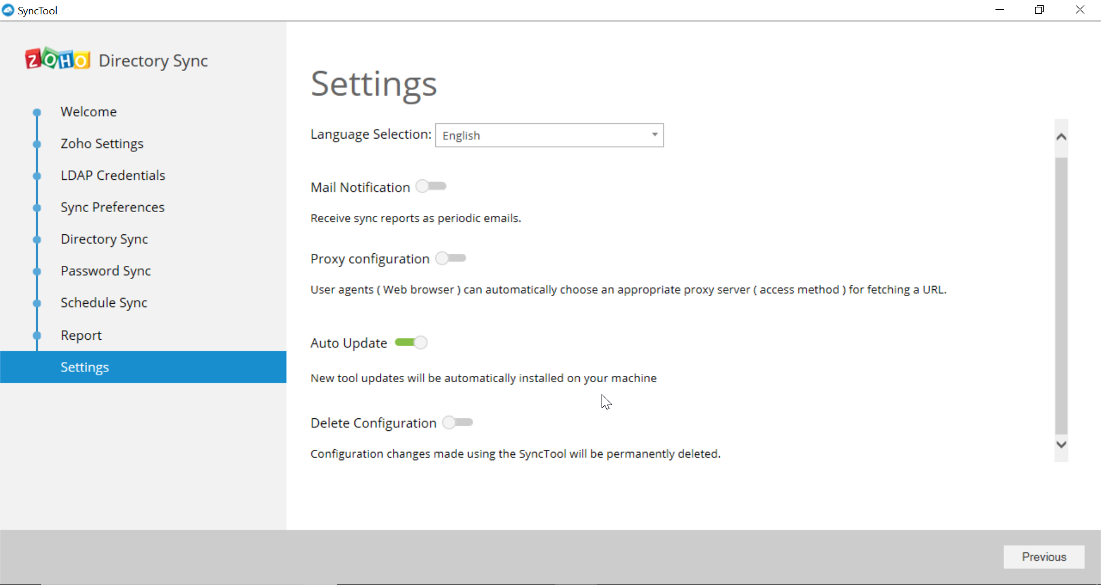Click the SyncTool icon in title bar
The height and width of the screenshot is (585, 1101).
click(x=8, y=10)
